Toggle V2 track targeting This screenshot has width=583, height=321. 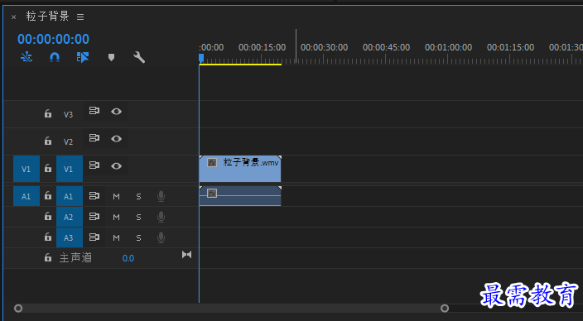point(68,142)
